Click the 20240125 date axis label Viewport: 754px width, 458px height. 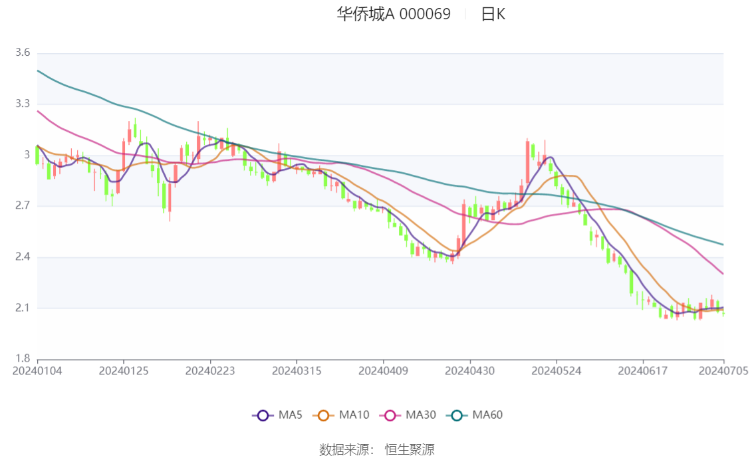point(124,371)
